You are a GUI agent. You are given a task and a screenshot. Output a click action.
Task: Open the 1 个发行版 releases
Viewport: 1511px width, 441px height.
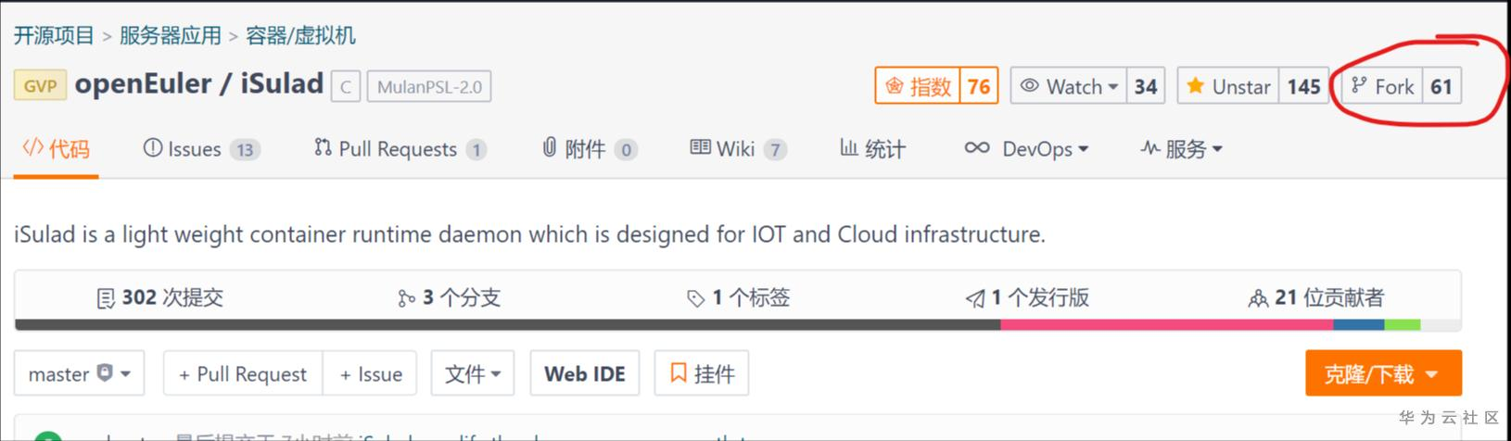coord(1027,297)
